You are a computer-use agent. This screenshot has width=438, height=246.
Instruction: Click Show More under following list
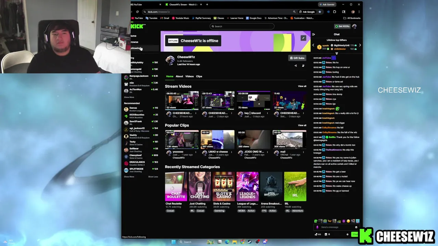129,97
